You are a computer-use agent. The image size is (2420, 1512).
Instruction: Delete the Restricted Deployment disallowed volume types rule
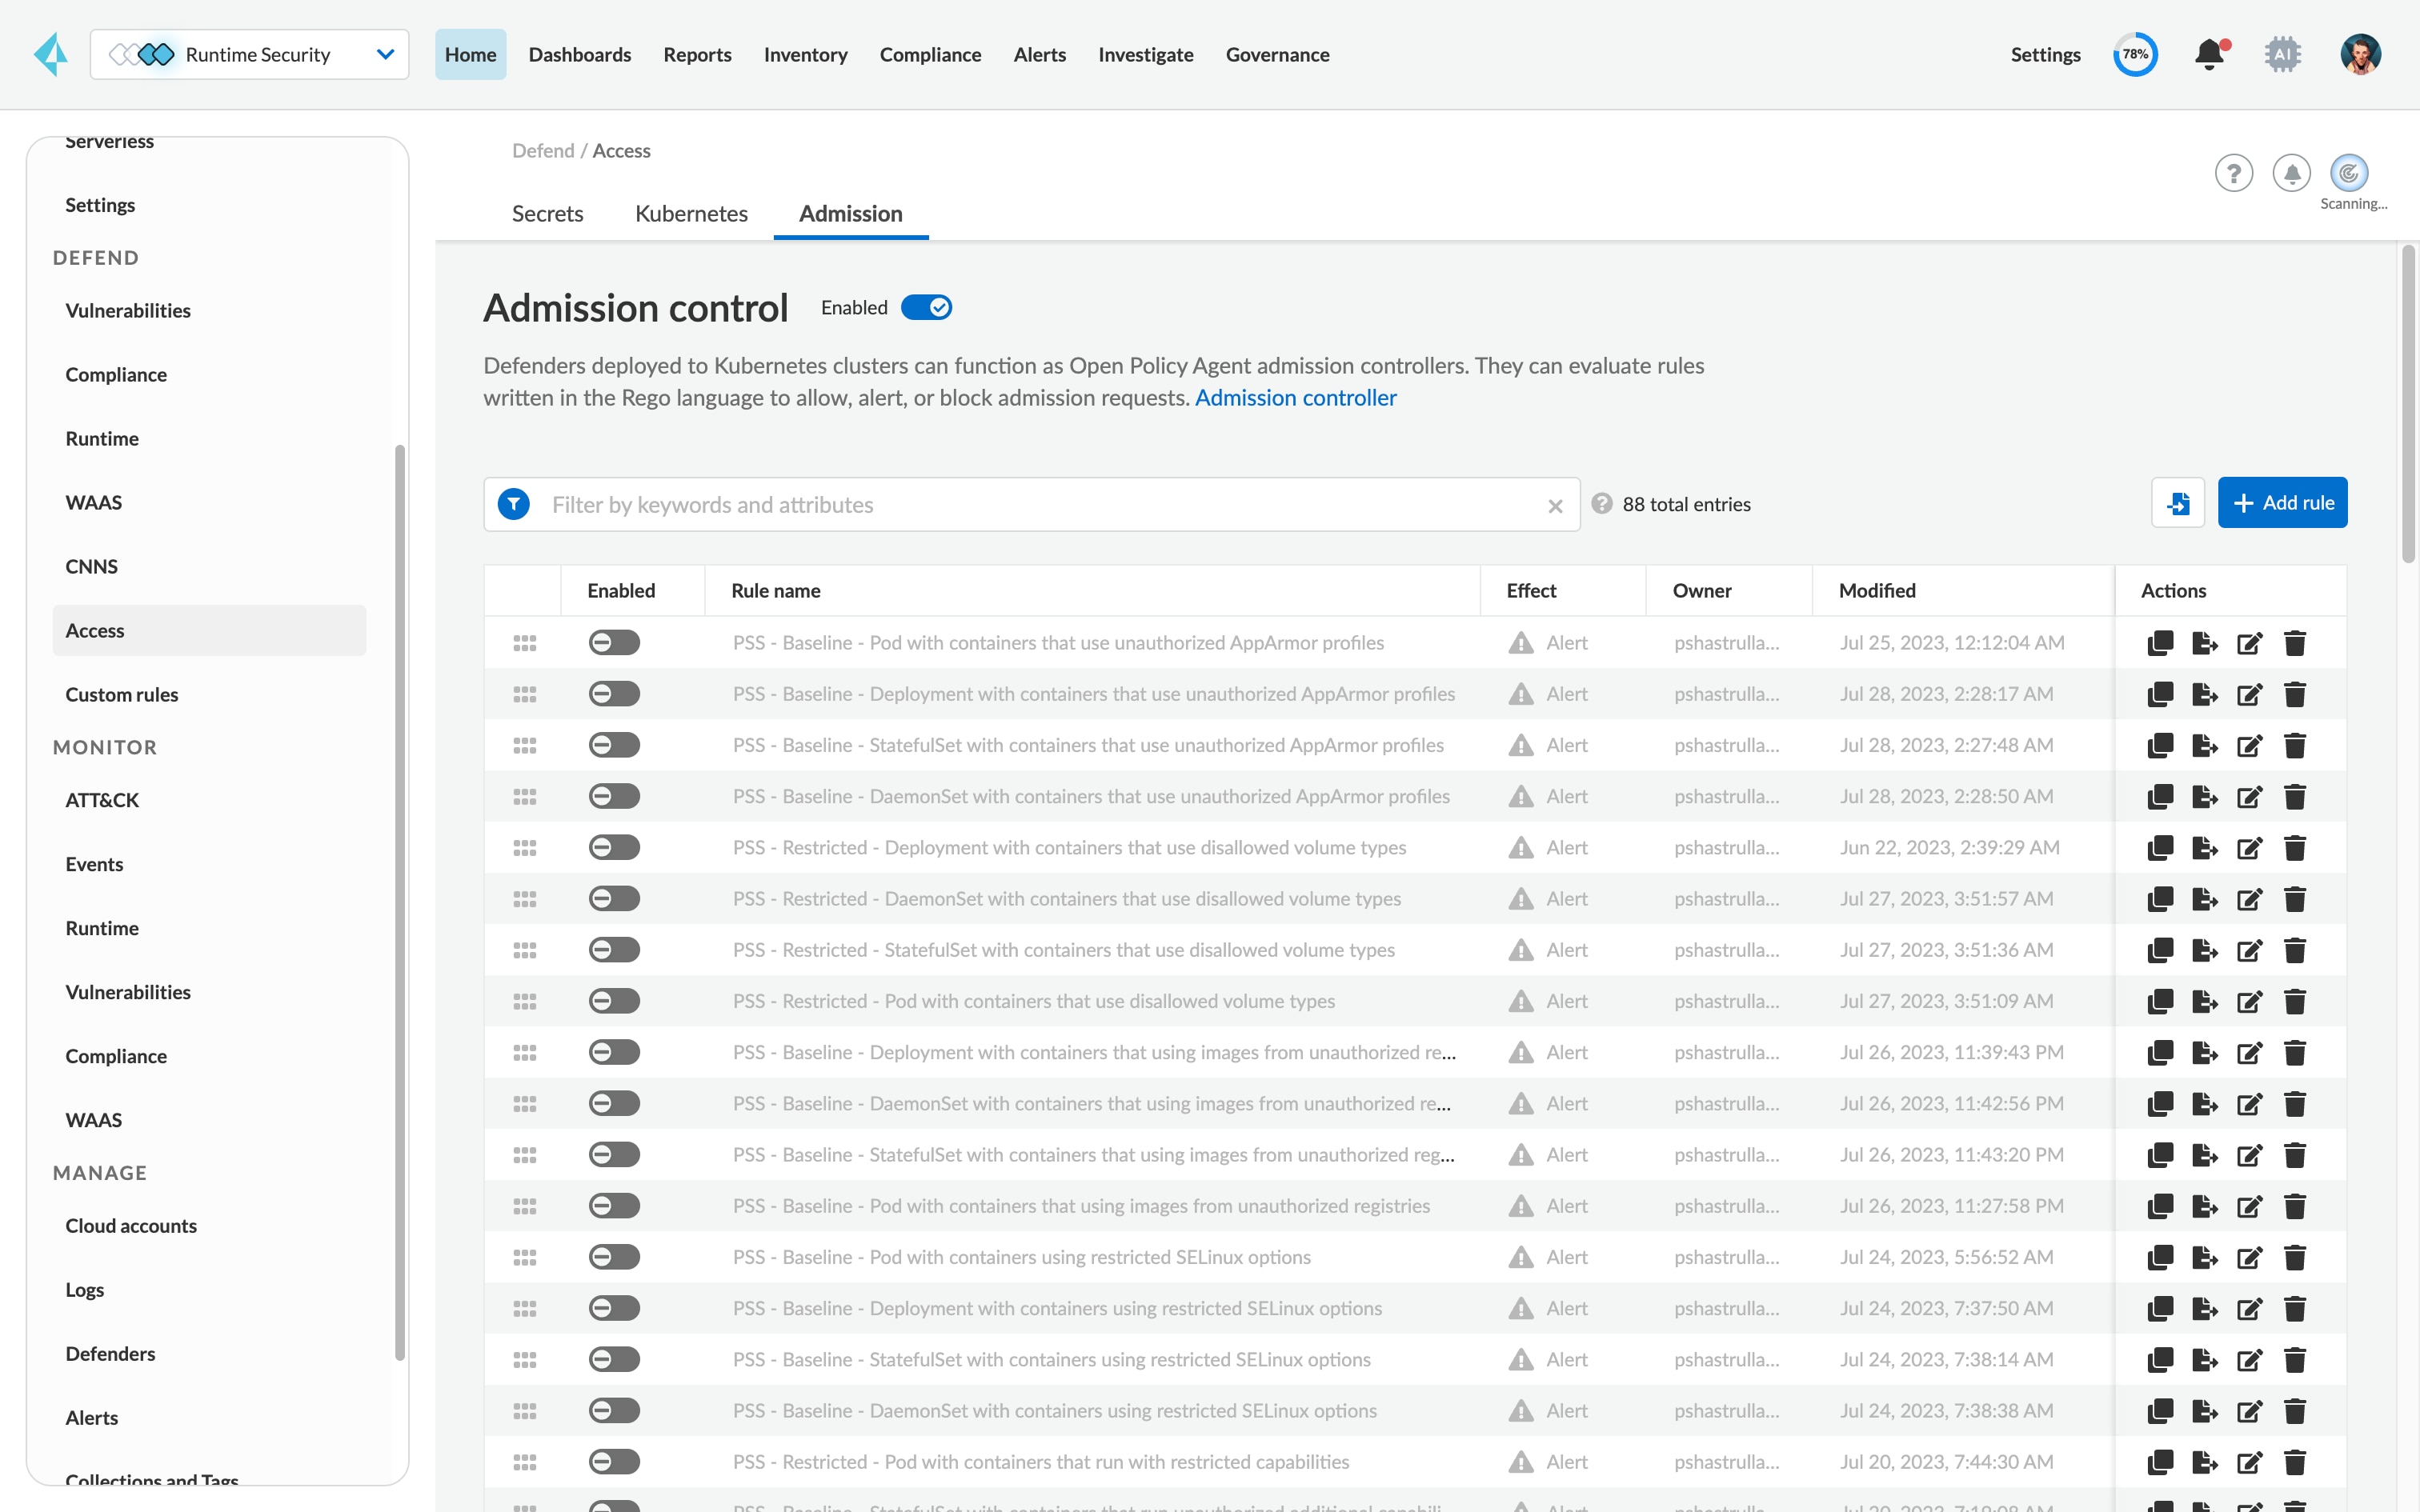2295,848
